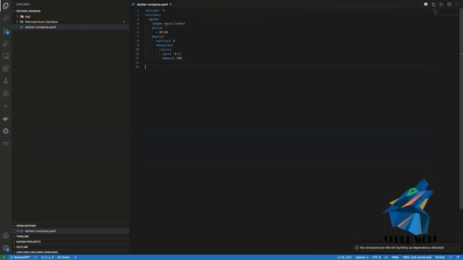Click the diamond-shaped icon in editor toolbar
Screen dimensions: 463x260
(x=426, y=4)
